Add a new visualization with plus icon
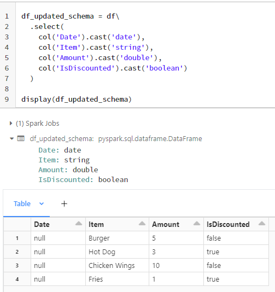 [x=64, y=204]
